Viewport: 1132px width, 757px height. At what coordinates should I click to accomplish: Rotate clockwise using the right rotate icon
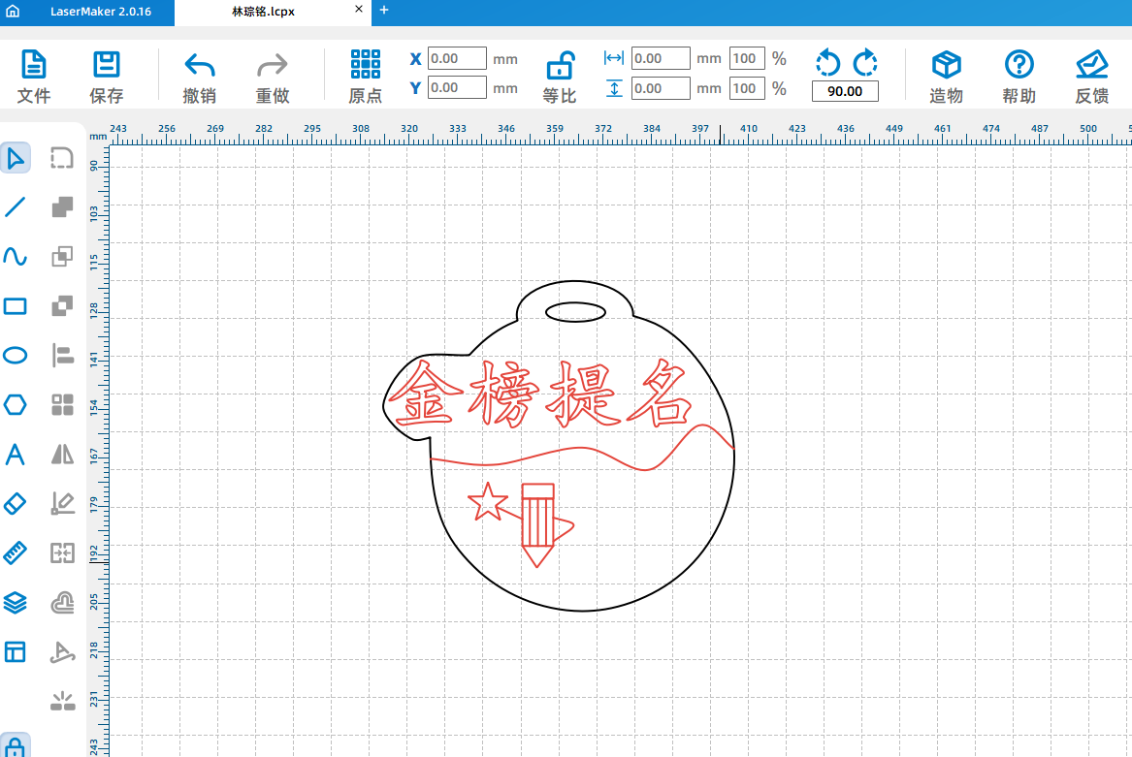click(865, 64)
